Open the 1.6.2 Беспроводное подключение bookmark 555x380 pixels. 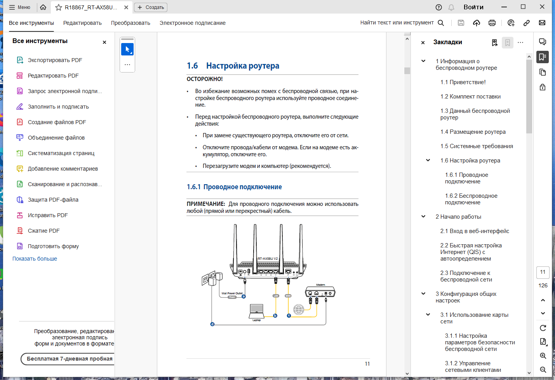point(471,199)
